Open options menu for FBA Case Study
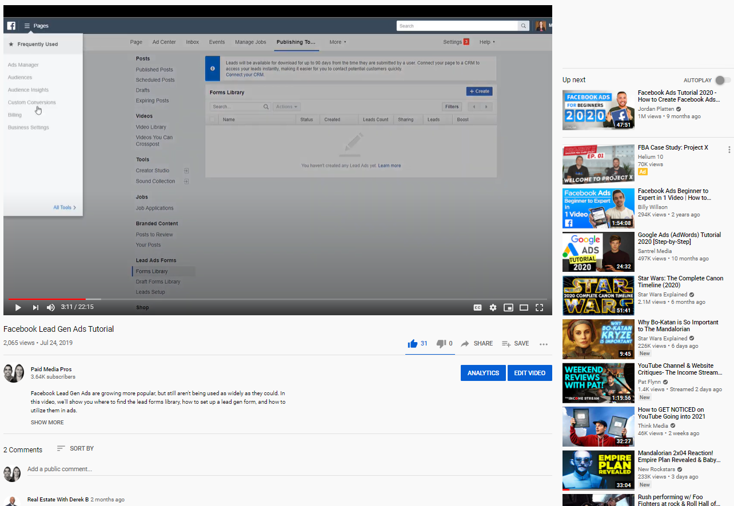734x506 pixels. coord(729,150)
